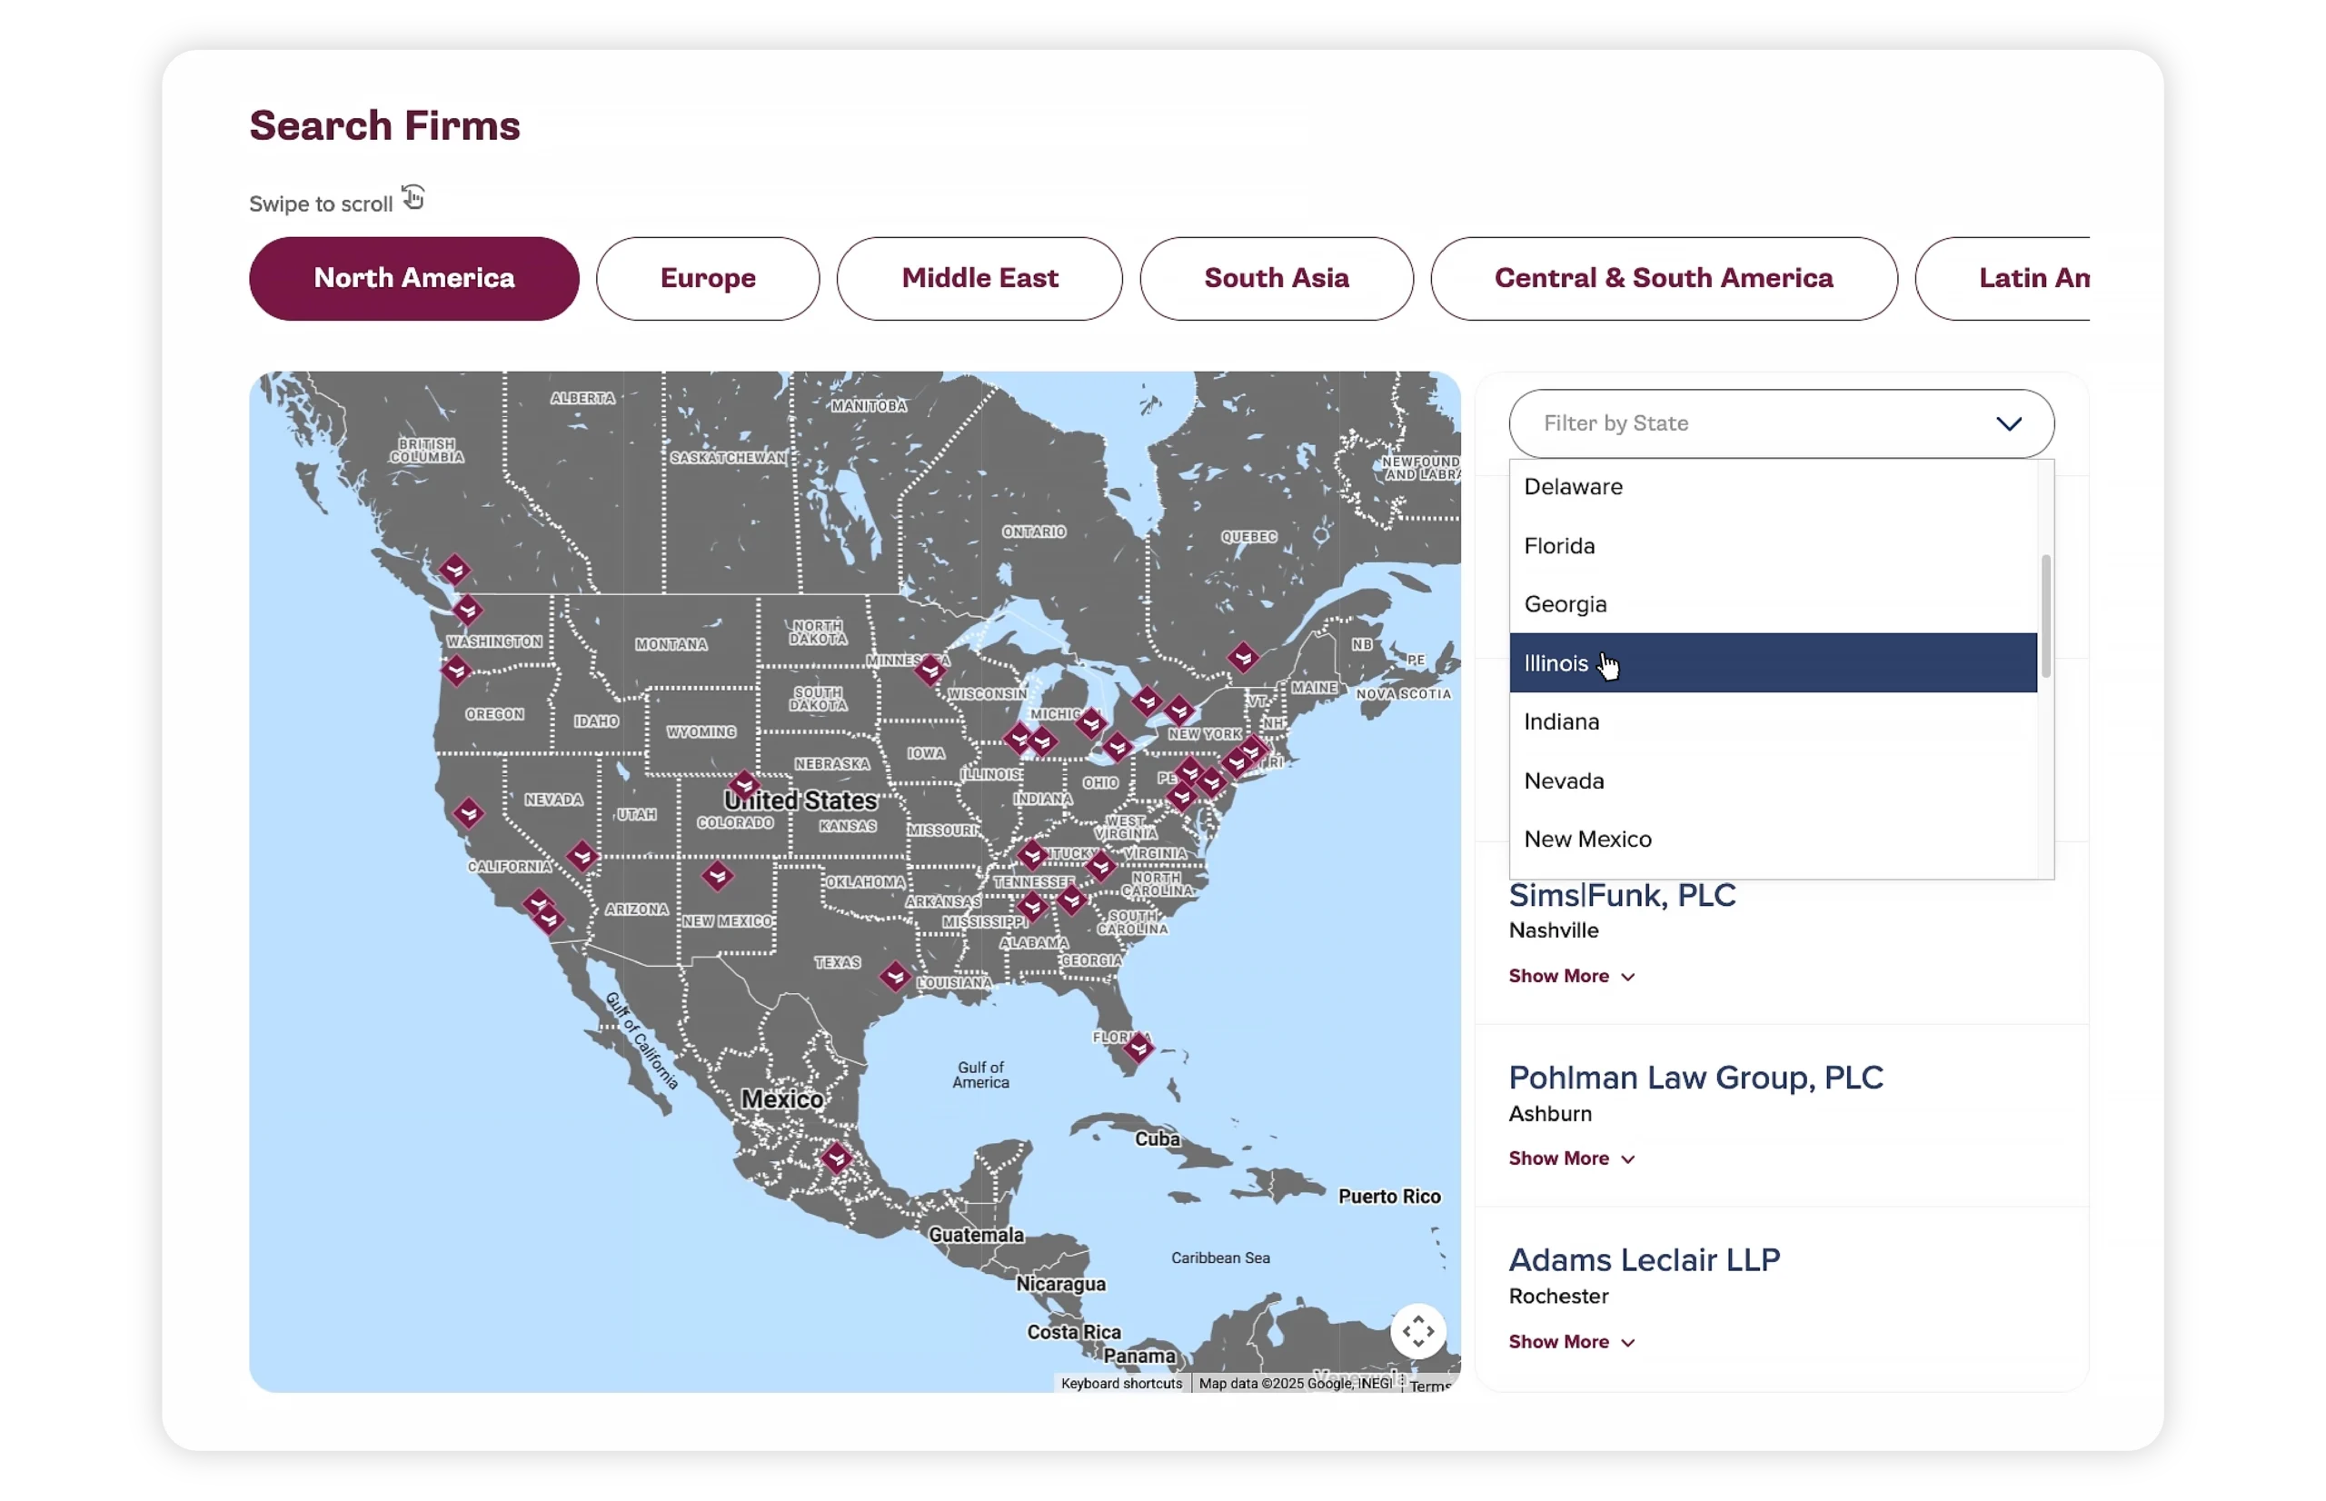Choose Delaware from state list

click(x=1772, y=486)
